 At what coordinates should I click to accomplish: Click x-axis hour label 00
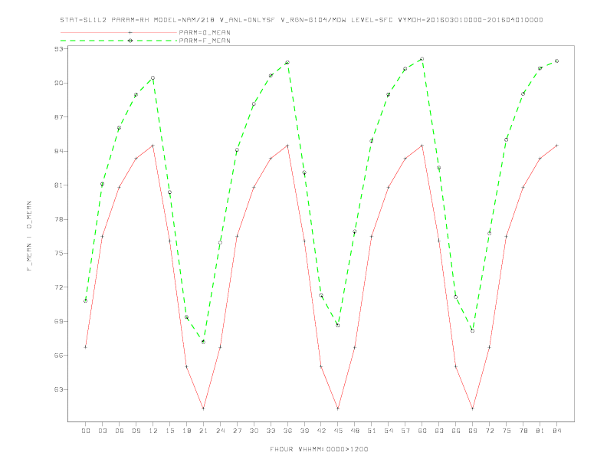(86, 431)
